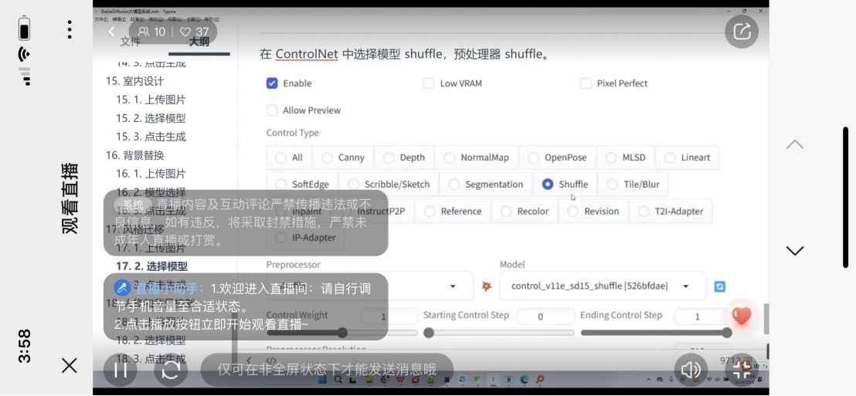Open the share icon in top-right corner
This screenshot has width=856, height=396.
[x=741, y=32]
